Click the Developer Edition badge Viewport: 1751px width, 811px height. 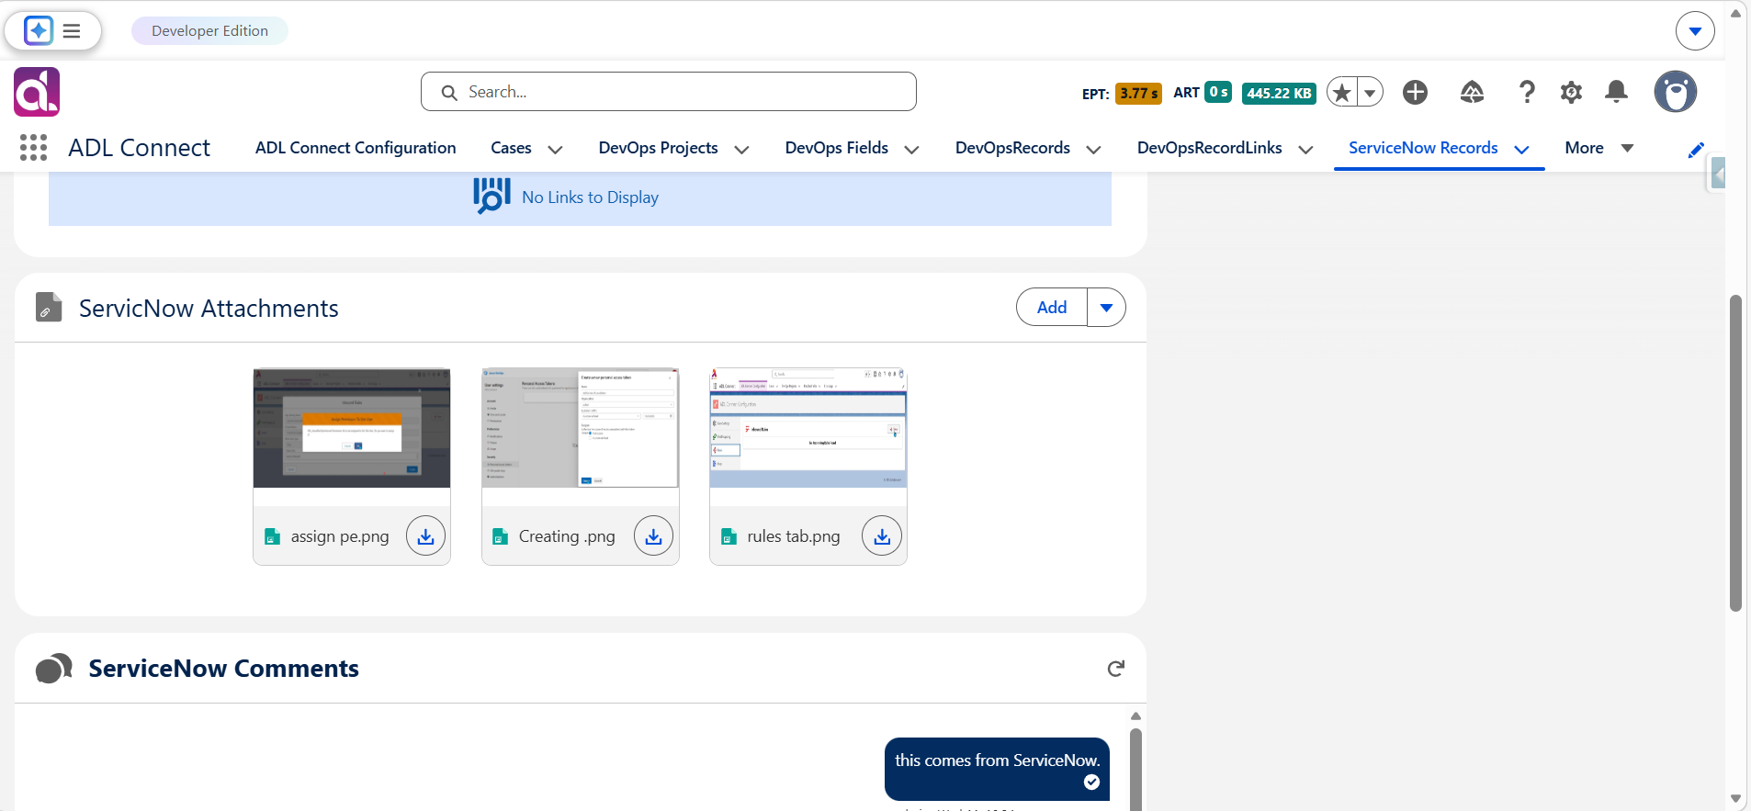point(209,31)
